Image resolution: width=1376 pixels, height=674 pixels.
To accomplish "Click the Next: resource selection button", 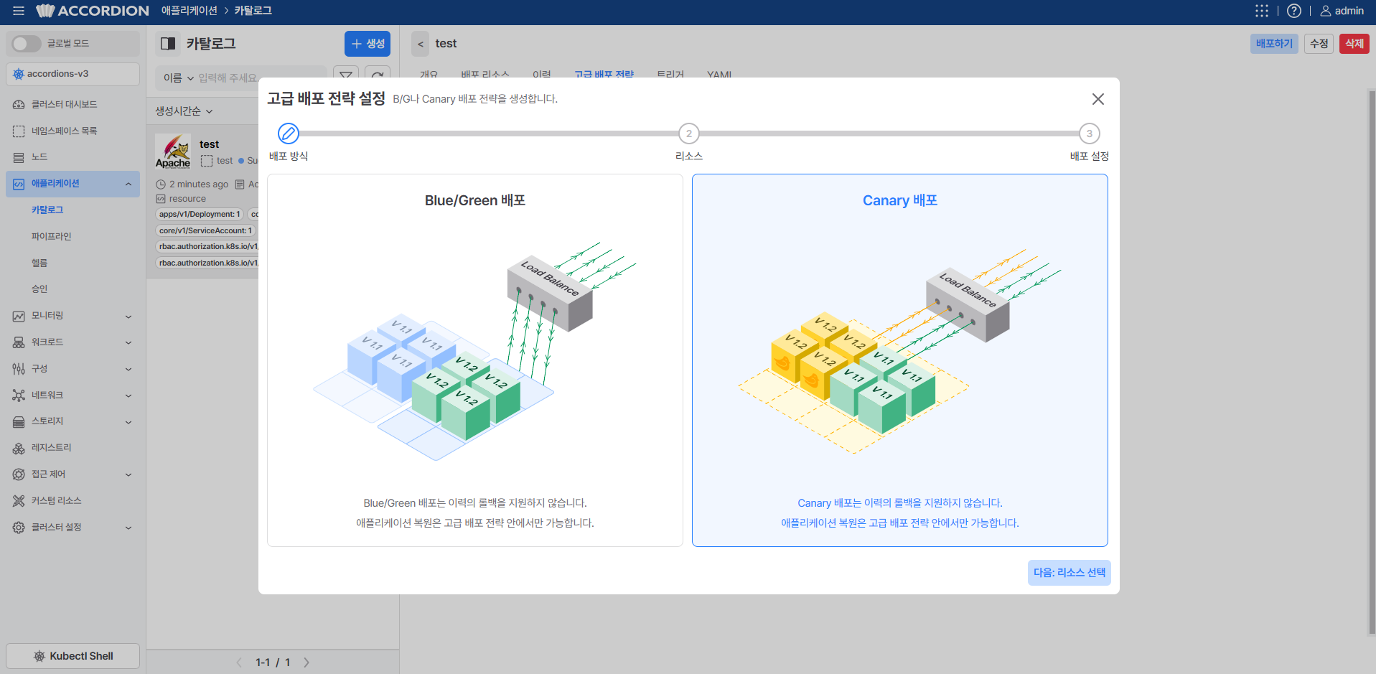I will click(x=1070, y=573).
